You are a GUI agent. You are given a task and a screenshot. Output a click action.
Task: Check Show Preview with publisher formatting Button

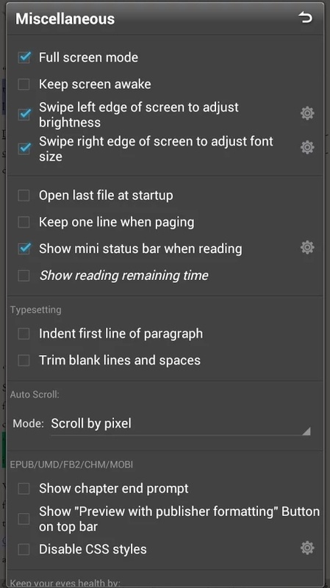(24, 519)
